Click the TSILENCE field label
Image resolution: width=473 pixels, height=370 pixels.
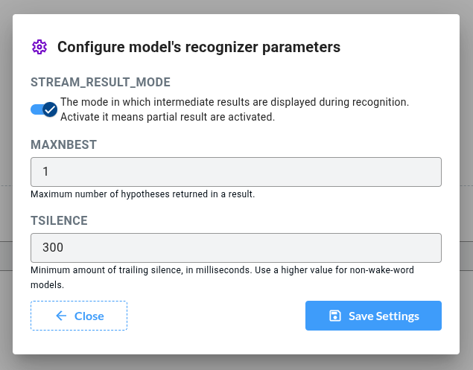tap(60, 221)
